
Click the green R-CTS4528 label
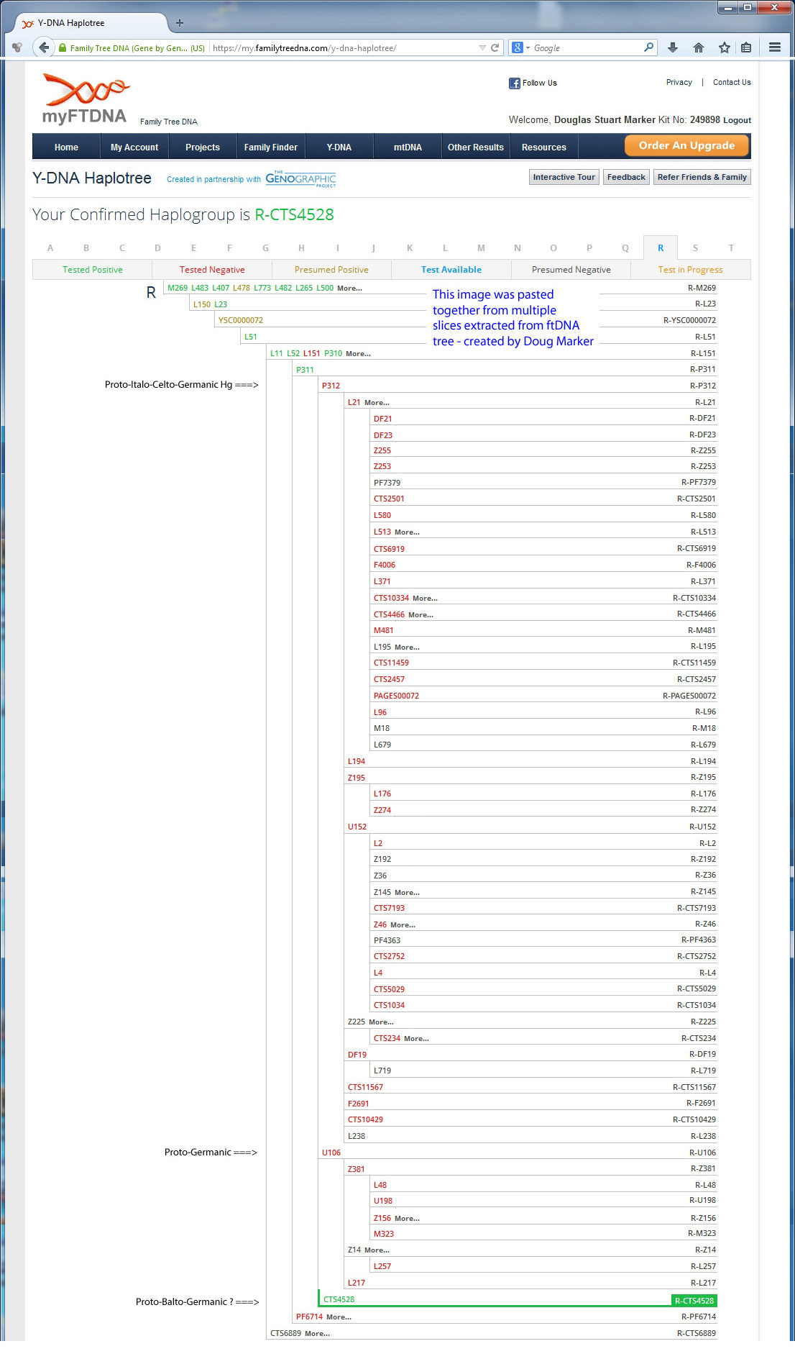pyautogui.click(x=694, y=1301)
